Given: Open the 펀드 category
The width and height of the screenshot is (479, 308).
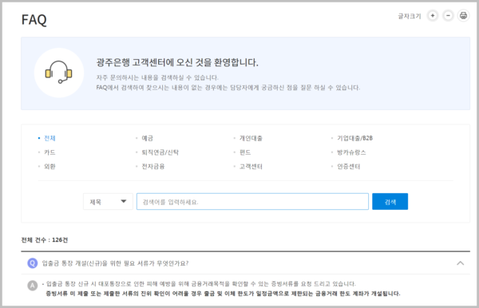Looking at the screenshot, I should point(245,152).
